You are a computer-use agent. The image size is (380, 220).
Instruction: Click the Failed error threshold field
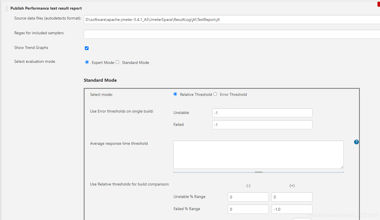coord(262,125)
